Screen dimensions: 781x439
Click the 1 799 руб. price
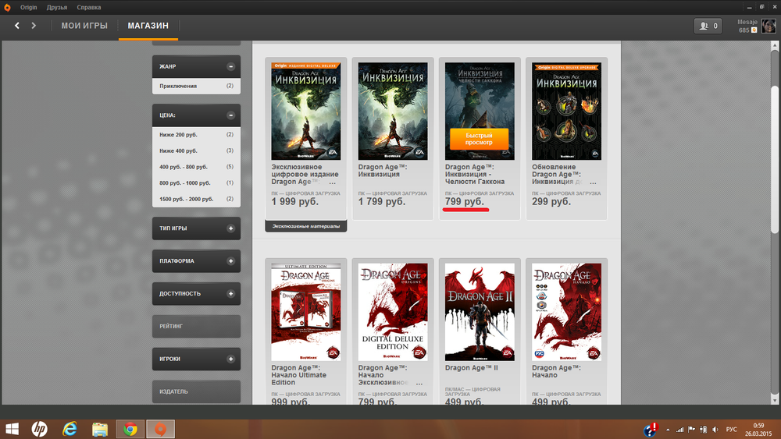(x=382, y=202)
